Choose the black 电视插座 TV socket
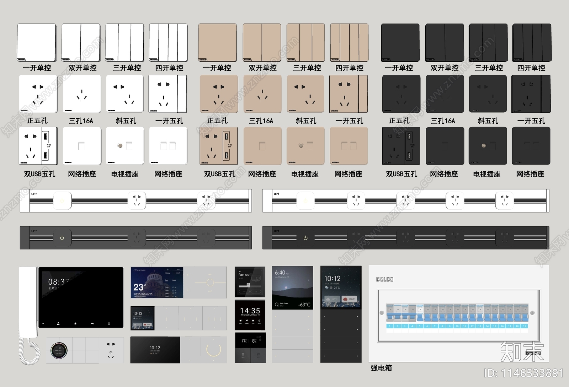 coord(488,146)
